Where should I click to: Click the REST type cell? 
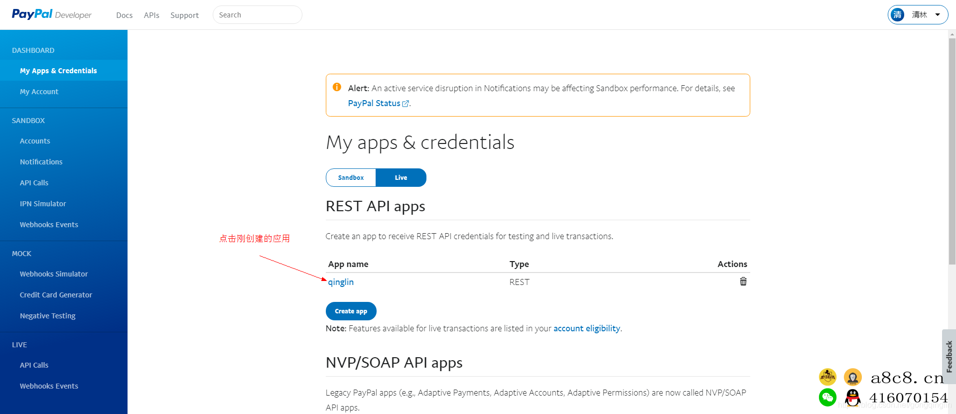coord(519,282)
